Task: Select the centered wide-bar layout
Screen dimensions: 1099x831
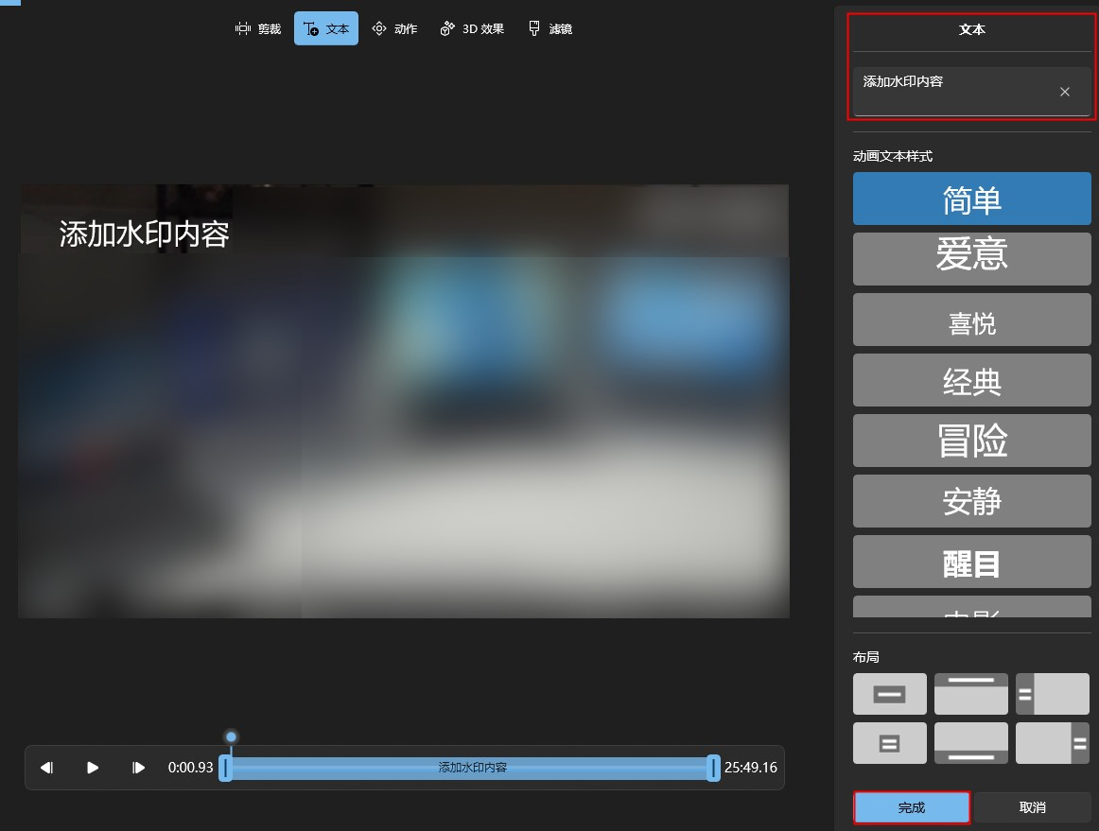Action: pyautogui.click(x=889, y=694)
